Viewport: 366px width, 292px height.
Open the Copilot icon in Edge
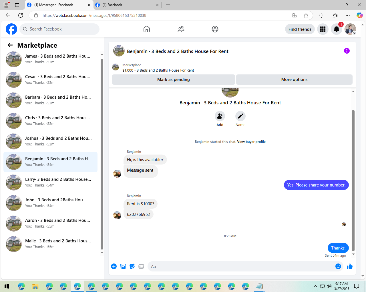[x=359, y=15]
